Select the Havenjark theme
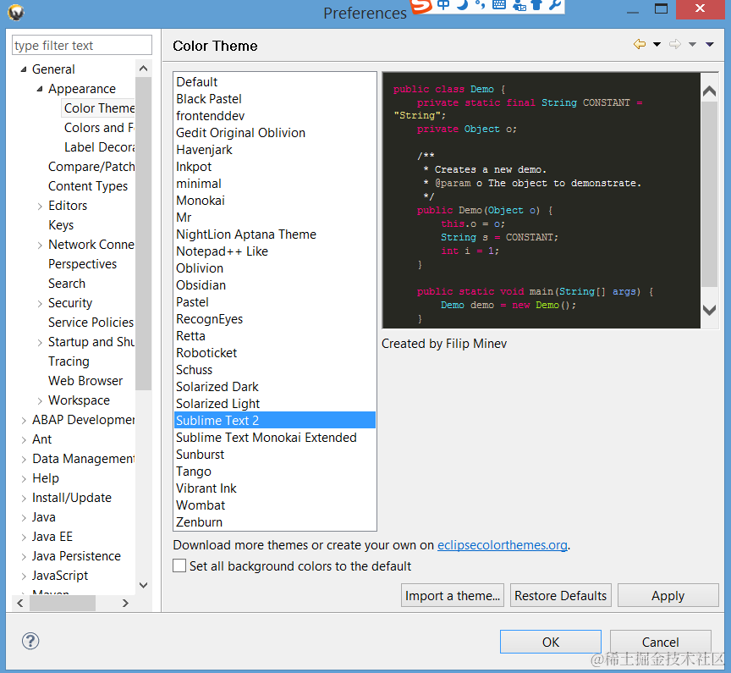The width and height of the screenshot is (731, 673). coord(275,150)
